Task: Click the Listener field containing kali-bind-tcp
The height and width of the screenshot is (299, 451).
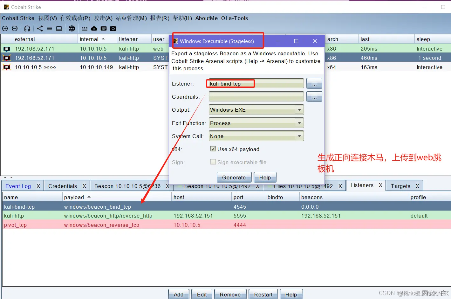Action: (256, 84)
